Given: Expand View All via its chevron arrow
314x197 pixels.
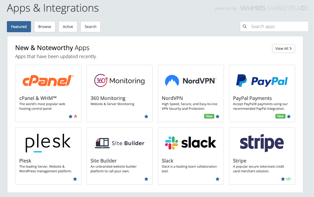Looking at the screenshot, I should (x=291, y=48).
